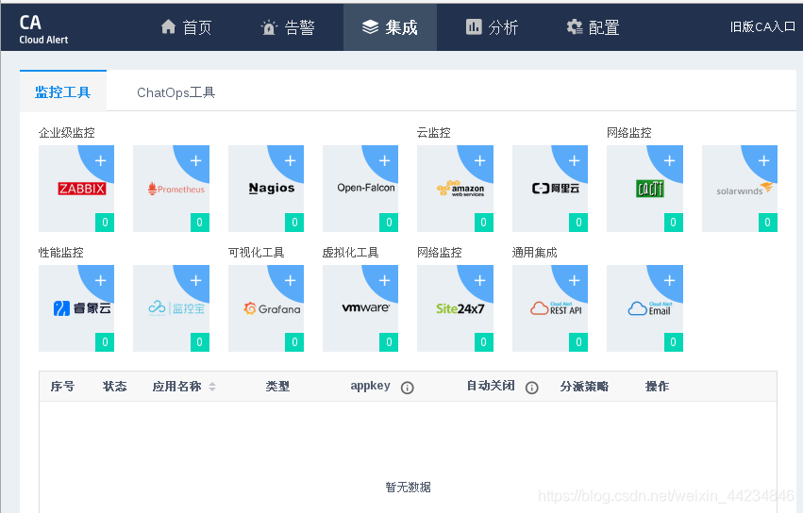Click the info icon next to appkey
This screenshot has height=513, width=803.
[407, 388]
